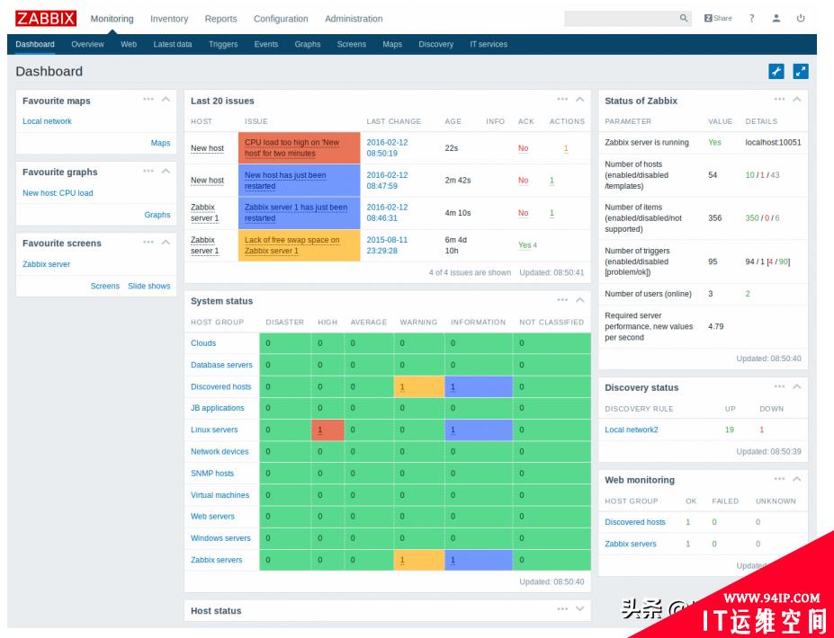Open the Configuration top menu
The height and width of the screenshot is (638, 834).
[x=281, y=19]
